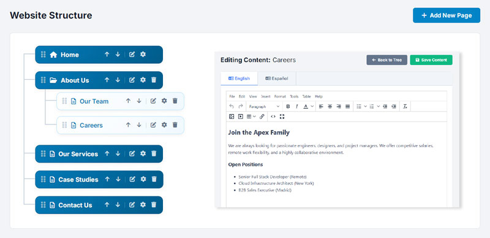490x238 pixels.
Task: Decrease indent in the editor
Action: point(385,107)
